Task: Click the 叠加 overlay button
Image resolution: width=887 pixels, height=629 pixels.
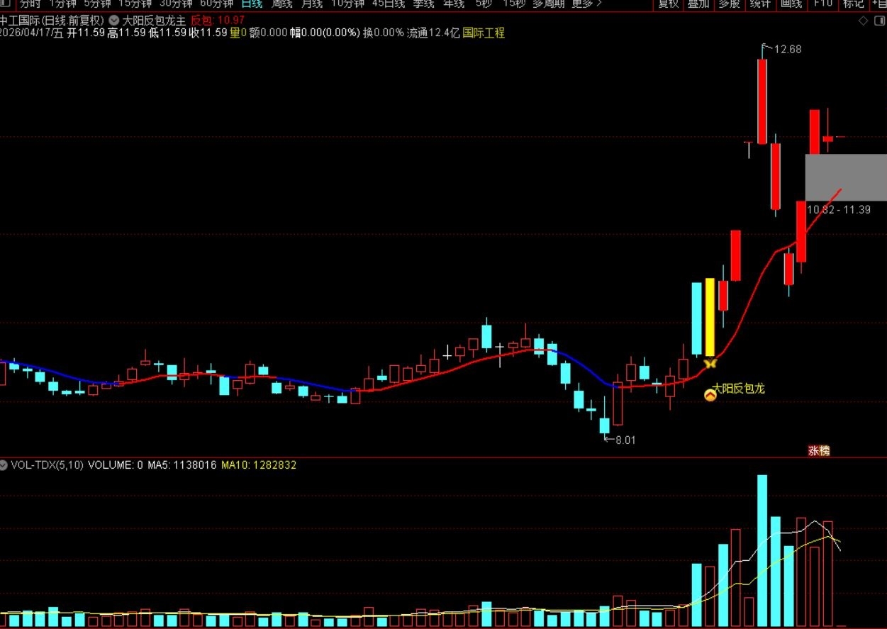Action: click(698, 4)
